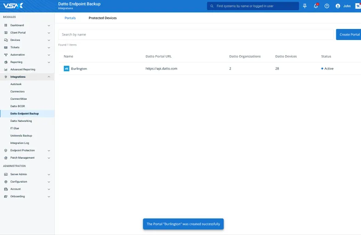Viewport: 361px width, 235px height.
Task: Click the Endpoint Protection shield icon
Action: coord(6,150)
